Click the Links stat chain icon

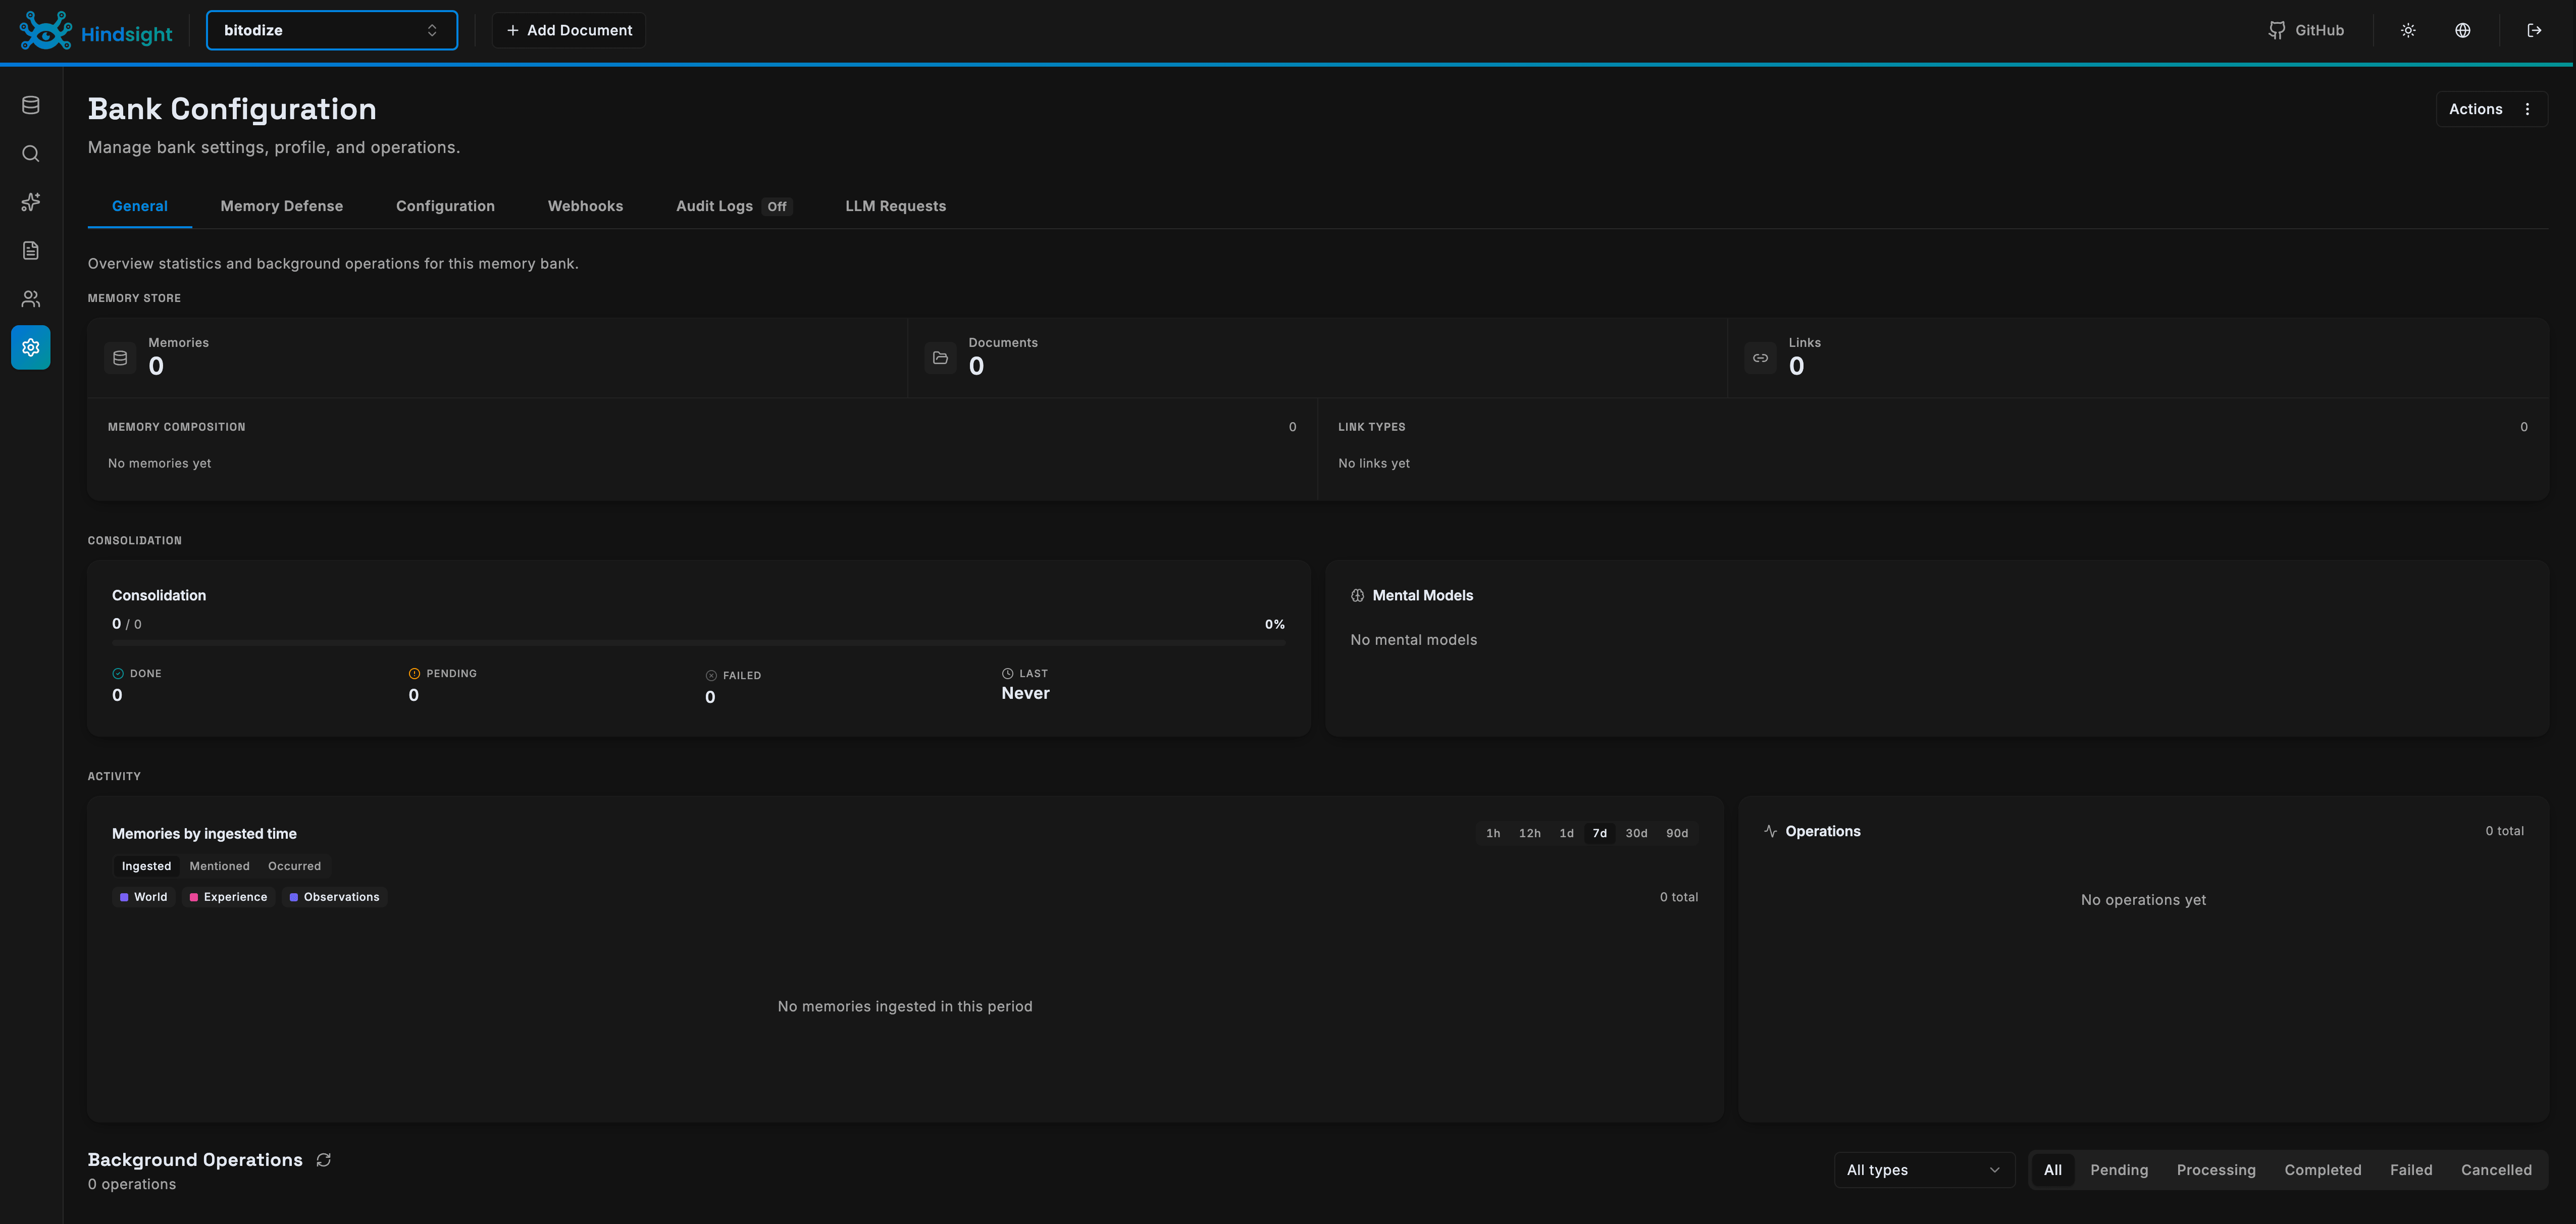1760,358
